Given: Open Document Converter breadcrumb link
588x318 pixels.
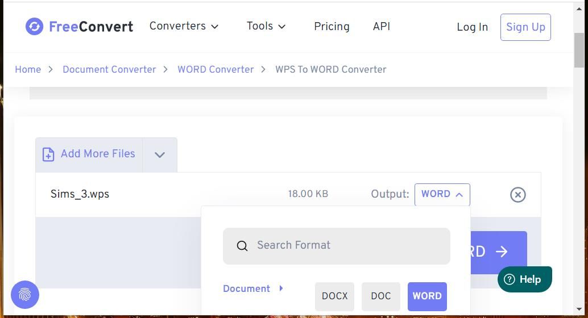Looking at the screenshot, I should 109,69.
